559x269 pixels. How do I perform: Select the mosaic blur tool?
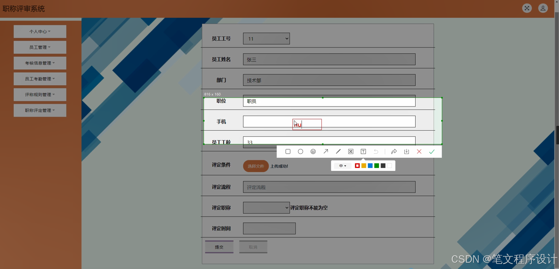351,151
